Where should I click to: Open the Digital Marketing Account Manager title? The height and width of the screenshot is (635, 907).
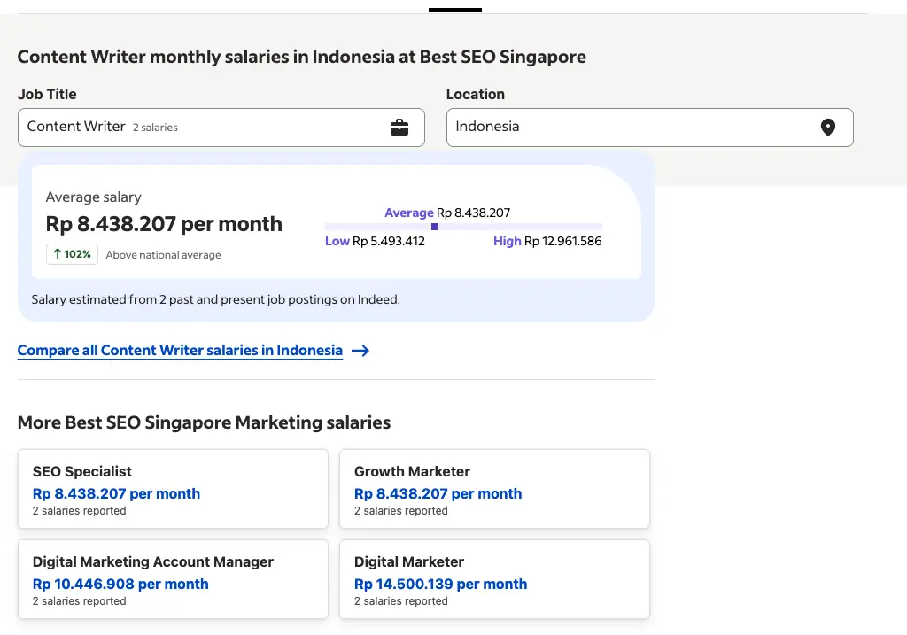tap(152, 561)
